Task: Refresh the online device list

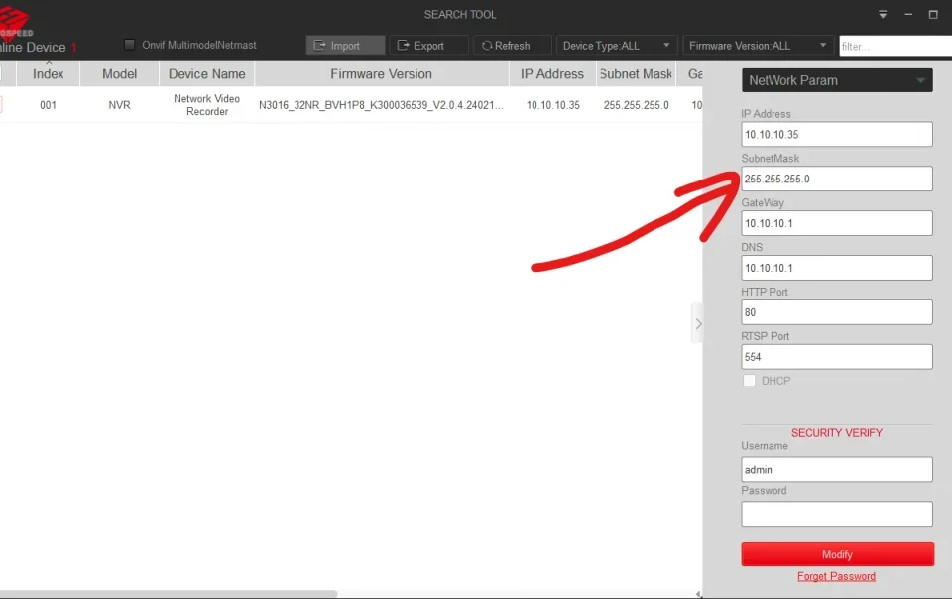Action: [512, 46]
